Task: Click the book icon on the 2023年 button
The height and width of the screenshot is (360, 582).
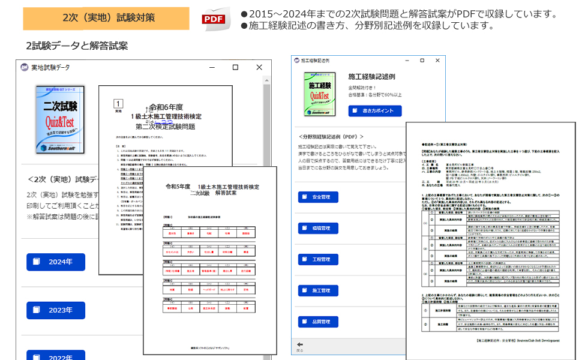Action: click(37, 310)
